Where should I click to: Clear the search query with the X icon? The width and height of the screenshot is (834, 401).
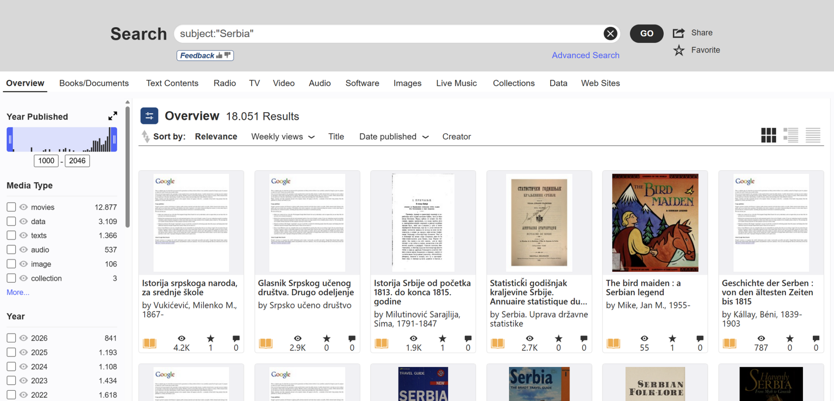pos(610,33)
